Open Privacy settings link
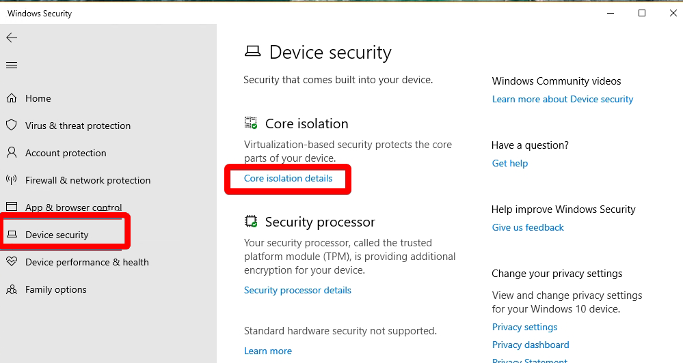The image size is (683, 363). point(524,327)
